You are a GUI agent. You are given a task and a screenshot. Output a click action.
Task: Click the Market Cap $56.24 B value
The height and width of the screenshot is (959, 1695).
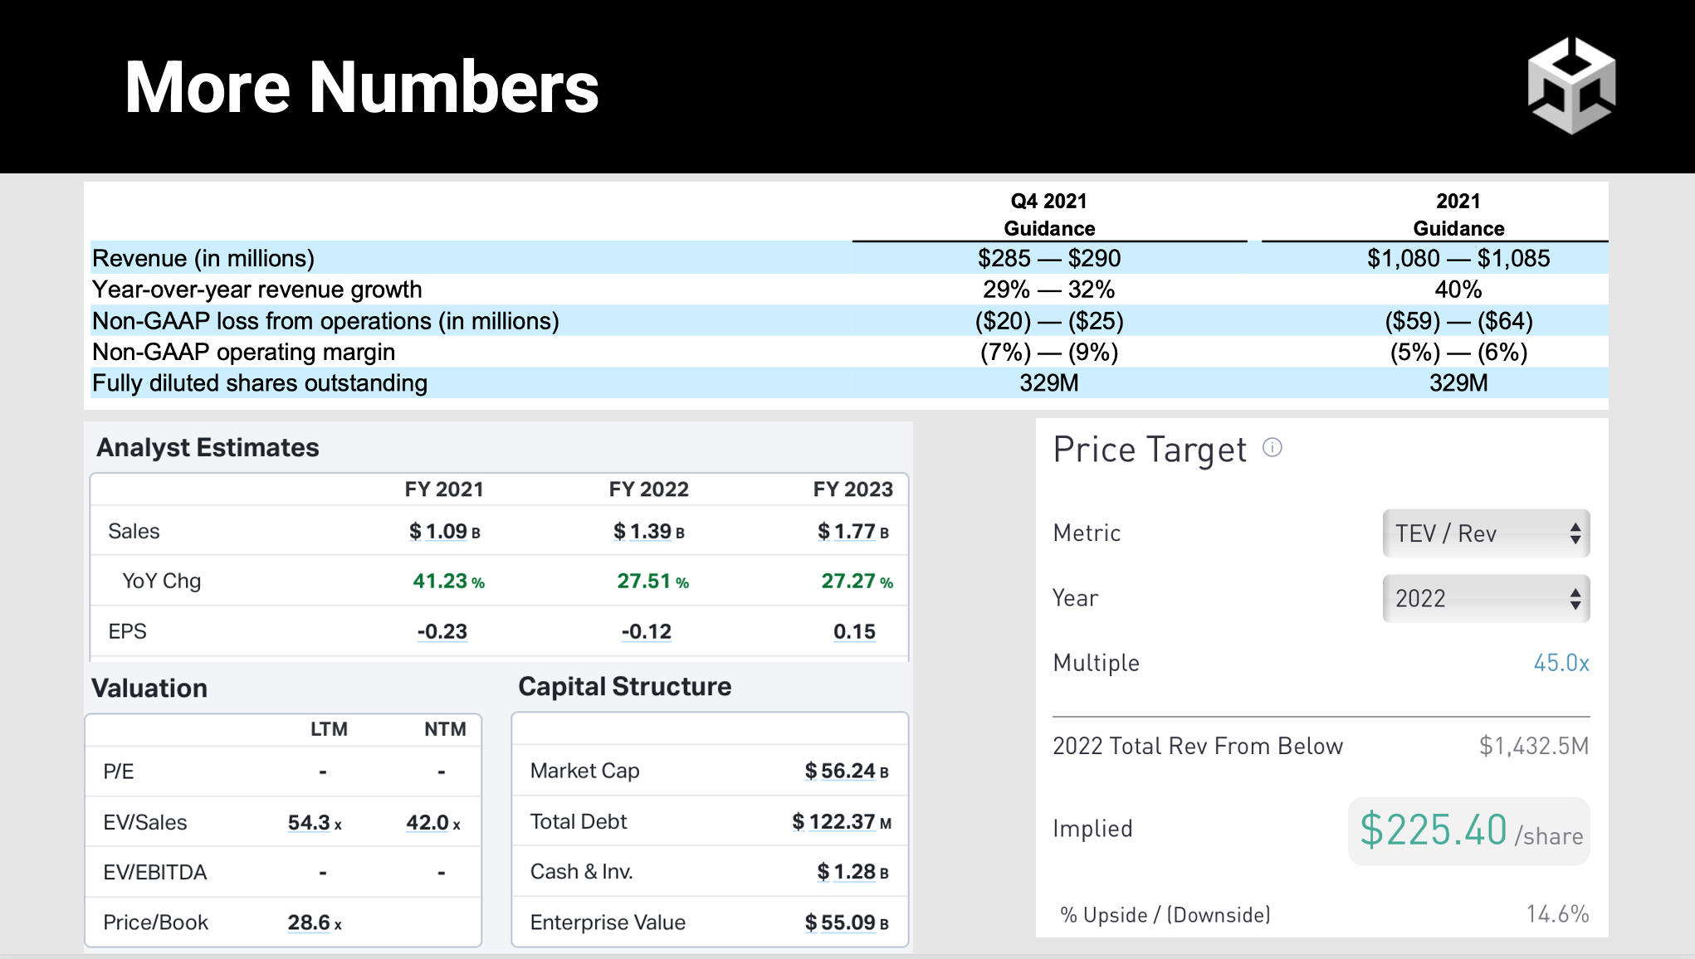coord(847,772)
